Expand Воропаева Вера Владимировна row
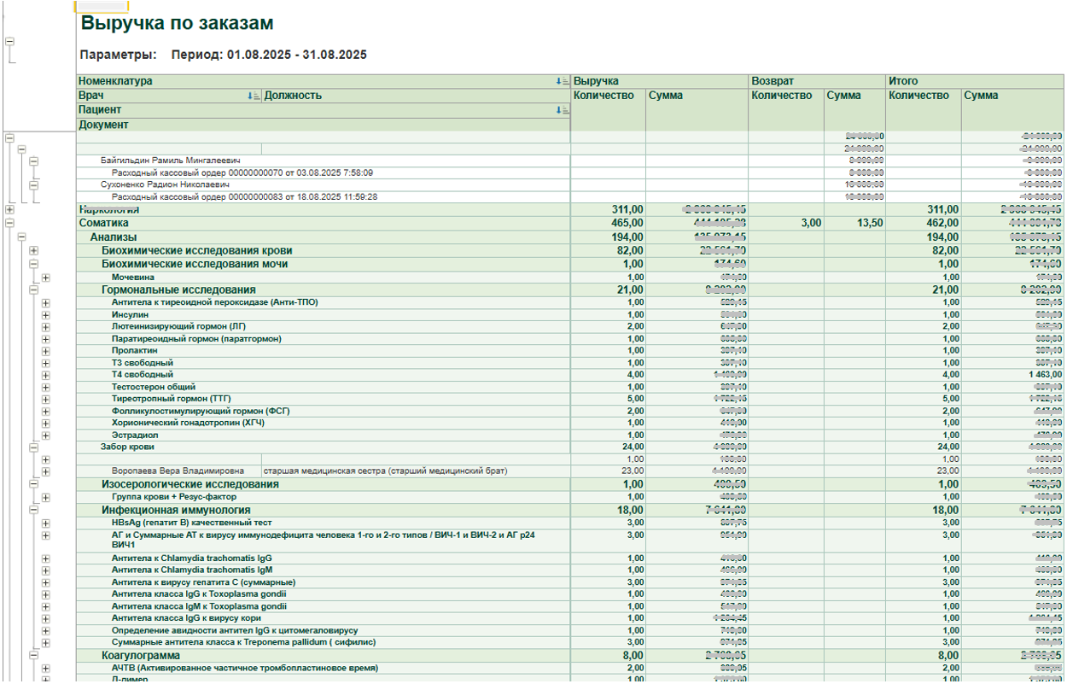 (46, 471)
